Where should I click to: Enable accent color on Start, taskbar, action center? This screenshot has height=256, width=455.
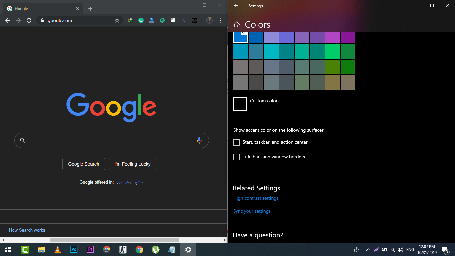pyautogui.click(x=237, y=142)
